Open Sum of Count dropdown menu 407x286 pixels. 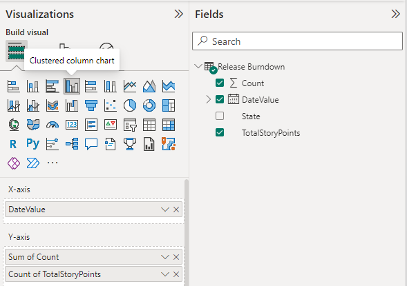point(165,257)
